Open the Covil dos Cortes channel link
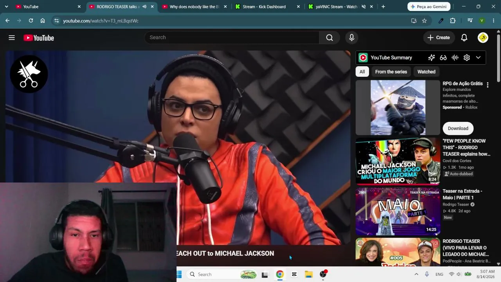The height and width of the screenshot is (282, 501). [x=457, y=161]
